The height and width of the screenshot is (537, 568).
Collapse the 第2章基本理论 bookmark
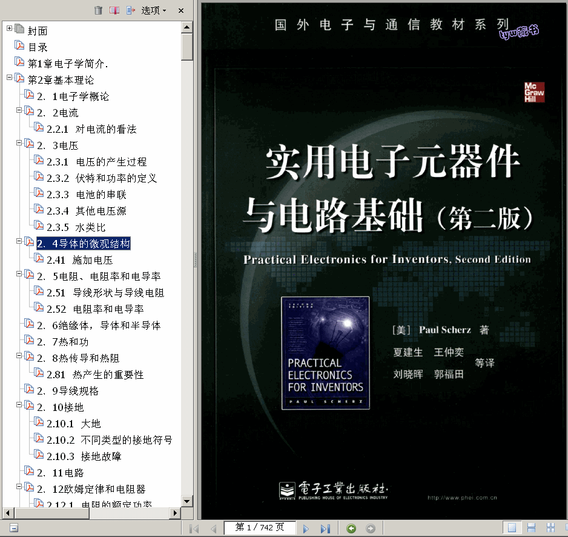pos(10,77)
